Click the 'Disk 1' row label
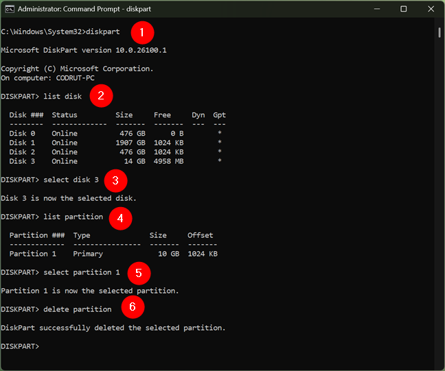The height and width of the screenshot is (371, 445). point(22,143)
